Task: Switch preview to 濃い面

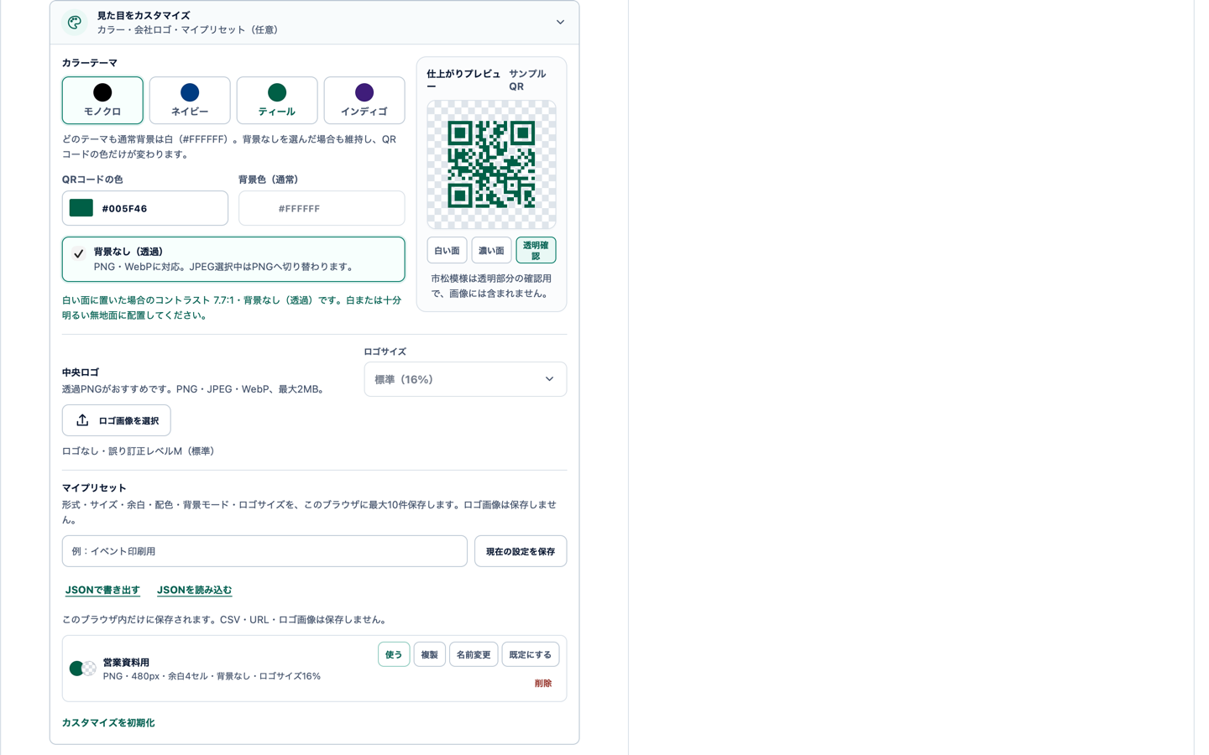Action: pyautogui.click(x=491, y=250)
